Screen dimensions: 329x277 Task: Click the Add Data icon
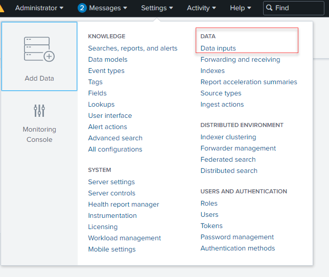coord(39,49)
